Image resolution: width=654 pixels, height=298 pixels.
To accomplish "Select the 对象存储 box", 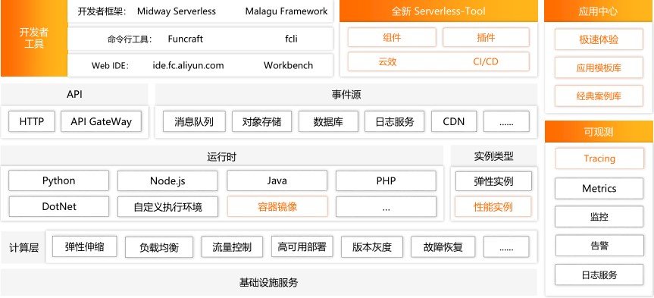I will pos(261,121).
